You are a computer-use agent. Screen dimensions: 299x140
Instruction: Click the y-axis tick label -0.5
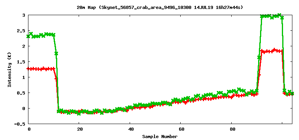(20, 124)
